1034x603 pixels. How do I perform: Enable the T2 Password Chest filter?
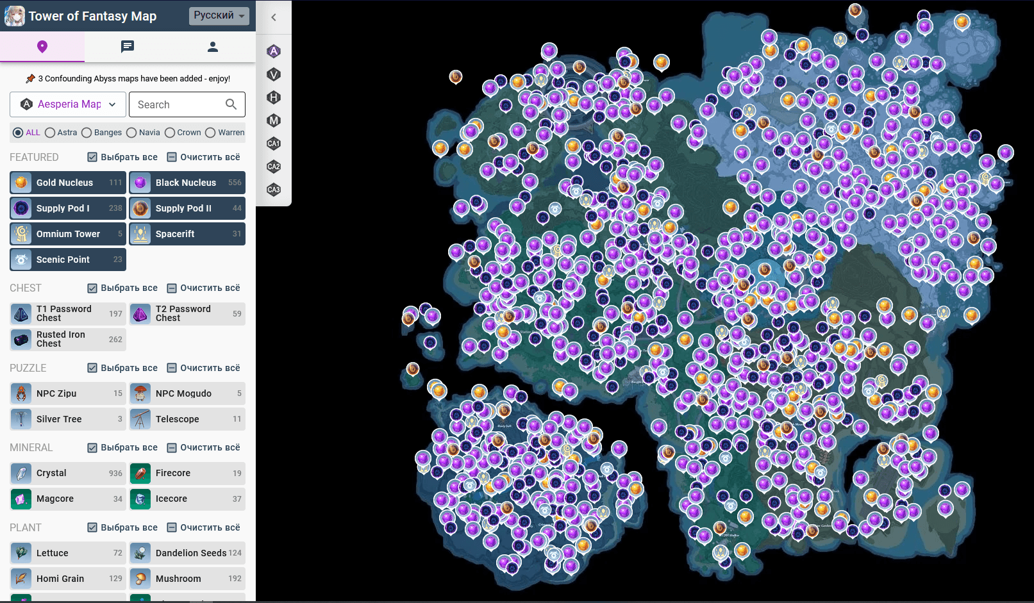(187, 313)
